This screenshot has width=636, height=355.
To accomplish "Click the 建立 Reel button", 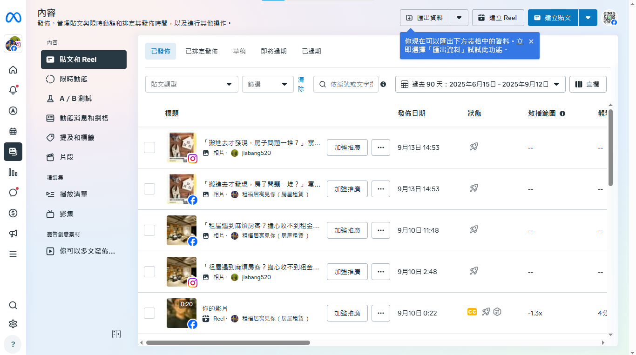I will (x=498, y=18).
